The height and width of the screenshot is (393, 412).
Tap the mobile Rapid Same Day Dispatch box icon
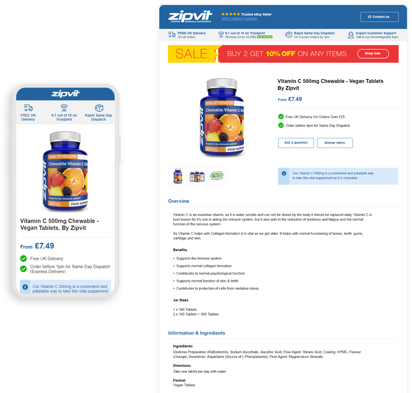coord(98,108)
